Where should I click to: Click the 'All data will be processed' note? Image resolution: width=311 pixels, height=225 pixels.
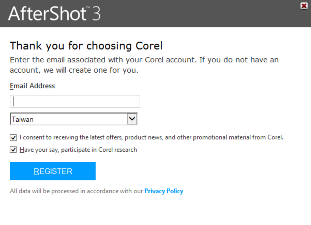point(76,191)
